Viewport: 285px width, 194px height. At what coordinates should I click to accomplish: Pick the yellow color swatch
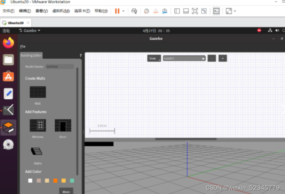point(64,181)
